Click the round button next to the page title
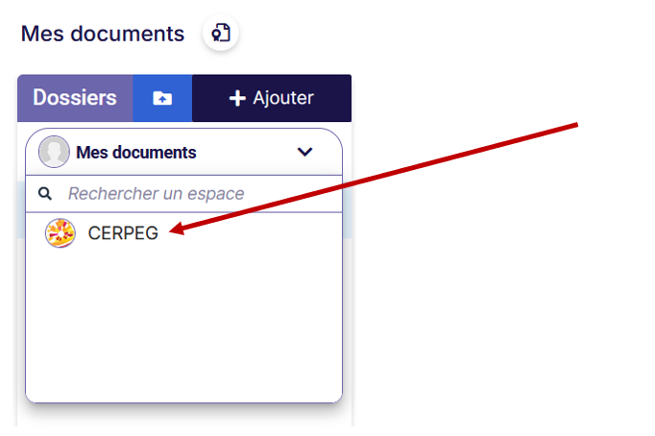This screenshot has width=655, height=436. pos(221,33)
